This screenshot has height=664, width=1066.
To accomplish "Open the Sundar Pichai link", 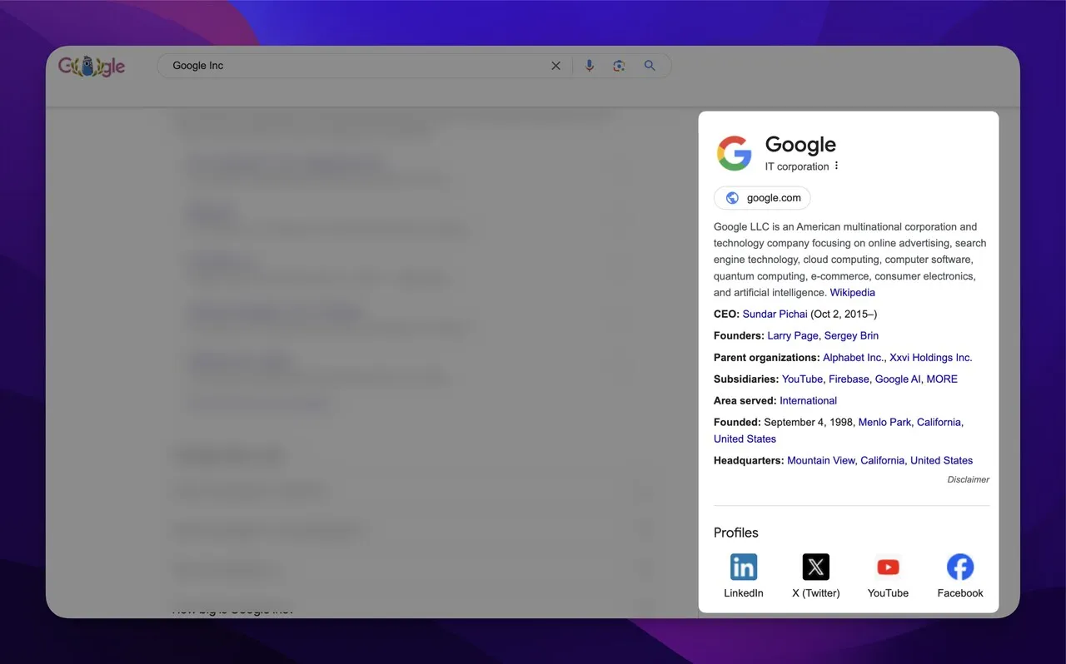I will 775,314.
